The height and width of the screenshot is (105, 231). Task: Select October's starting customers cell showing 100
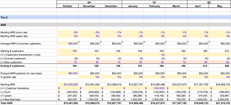(67, 51)
